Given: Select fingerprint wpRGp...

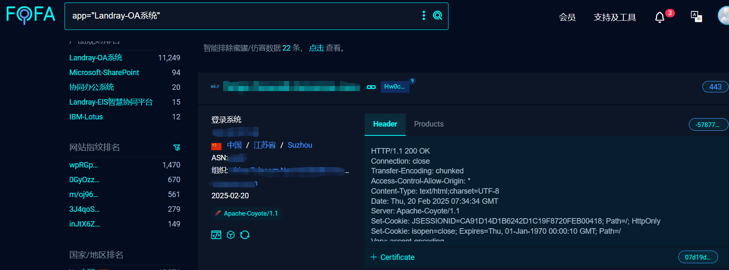Looking at the screenshot, I should 83,165.
